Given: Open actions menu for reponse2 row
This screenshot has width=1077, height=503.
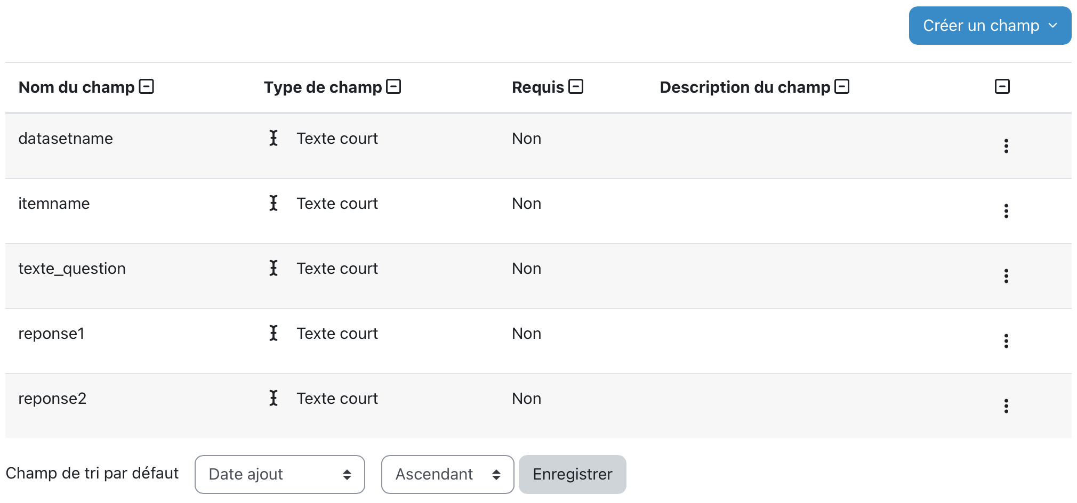Looking at the screenshot, I should click(1006, 406).
